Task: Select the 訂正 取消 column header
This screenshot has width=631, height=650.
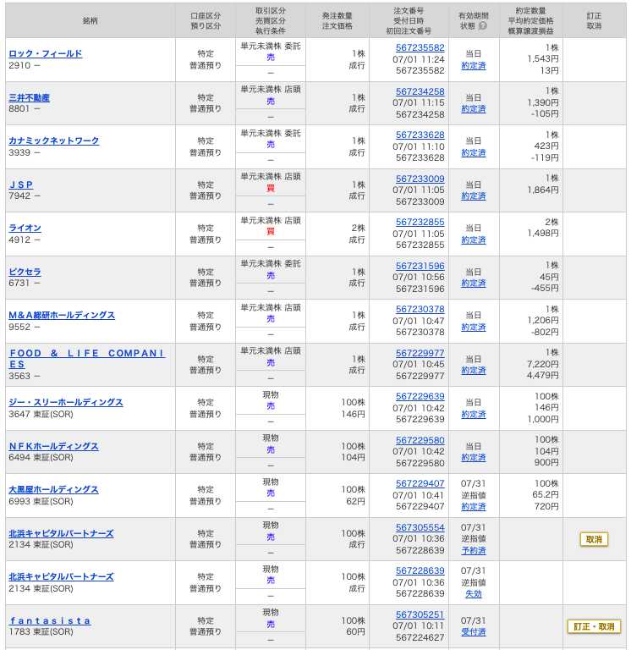Action: 594,20
